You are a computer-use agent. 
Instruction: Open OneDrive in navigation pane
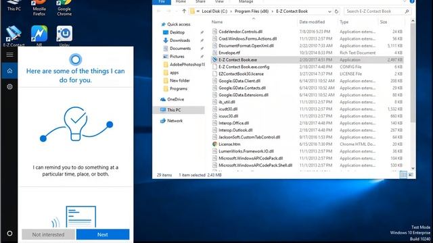175,99
